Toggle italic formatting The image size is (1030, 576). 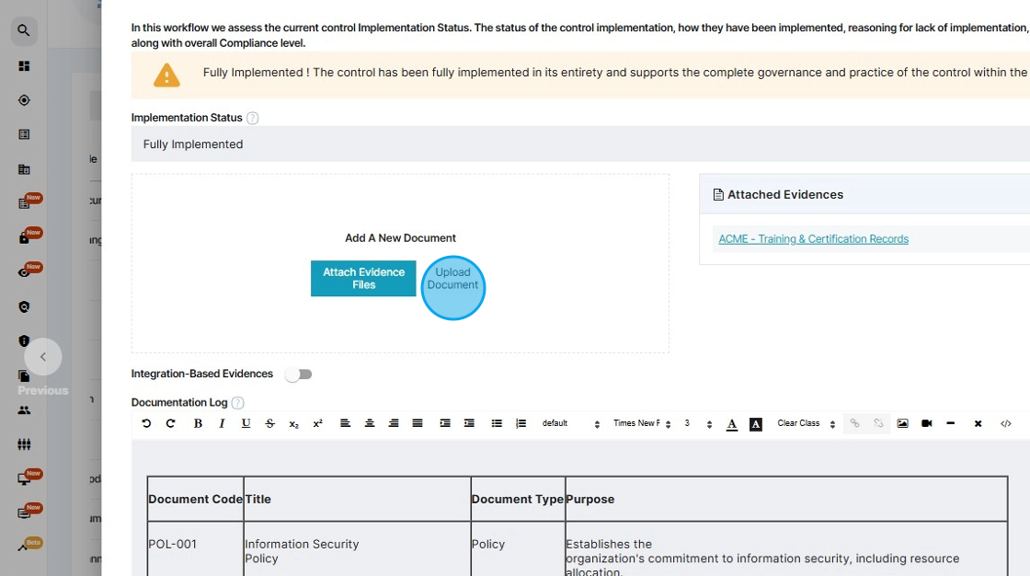(222, 423)
